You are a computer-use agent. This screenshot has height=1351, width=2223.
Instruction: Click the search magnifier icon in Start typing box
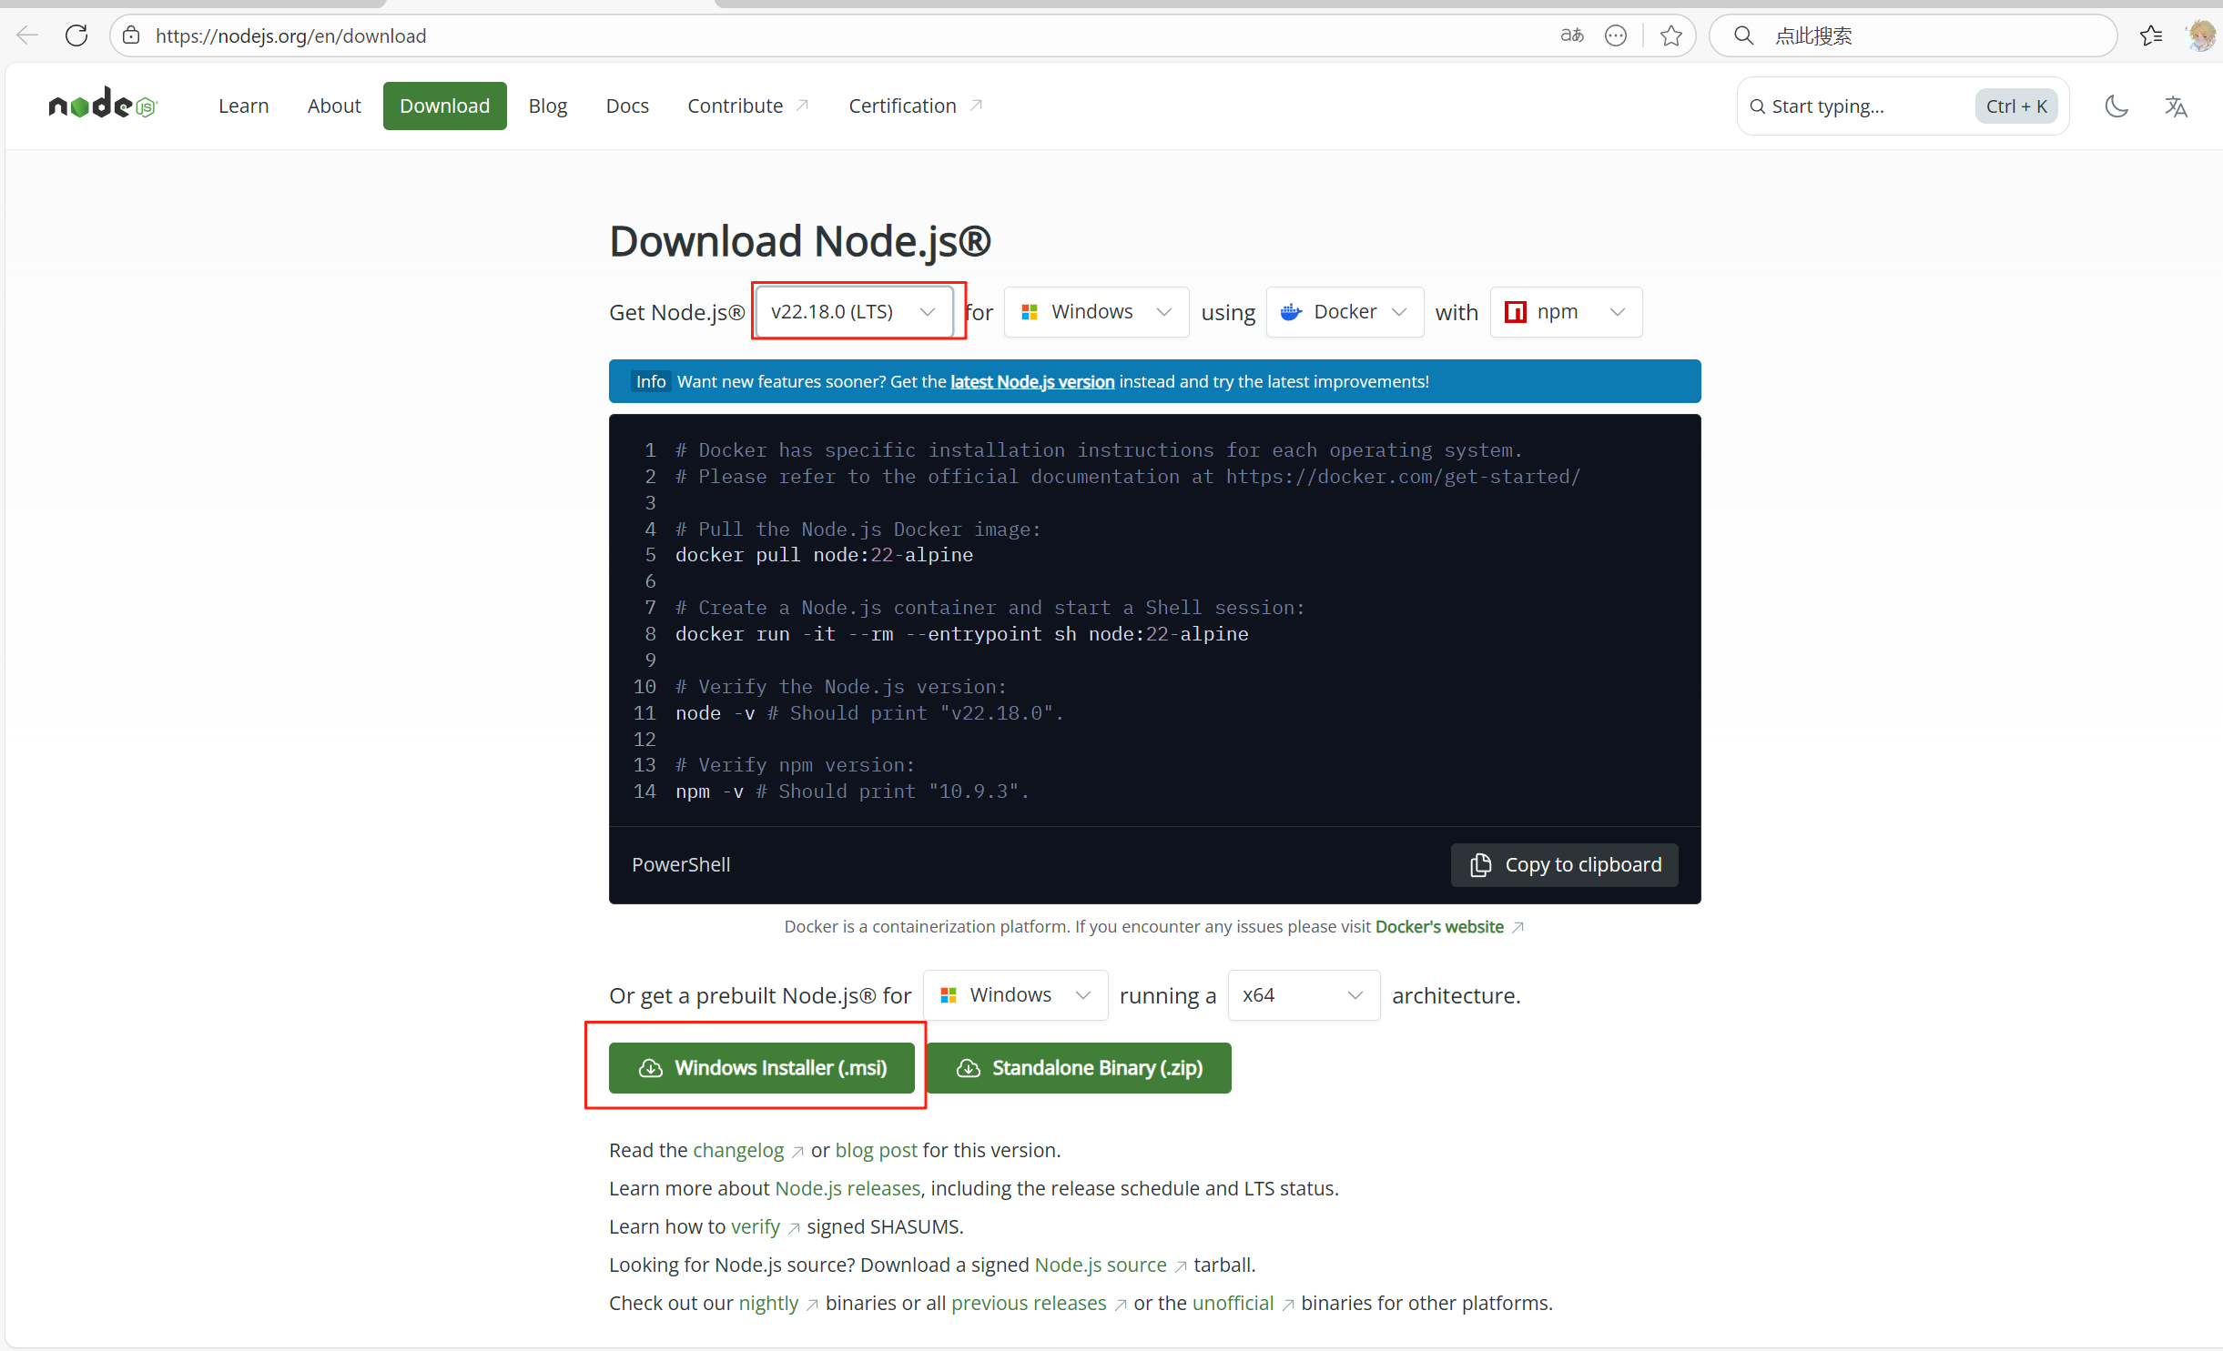1757,106
